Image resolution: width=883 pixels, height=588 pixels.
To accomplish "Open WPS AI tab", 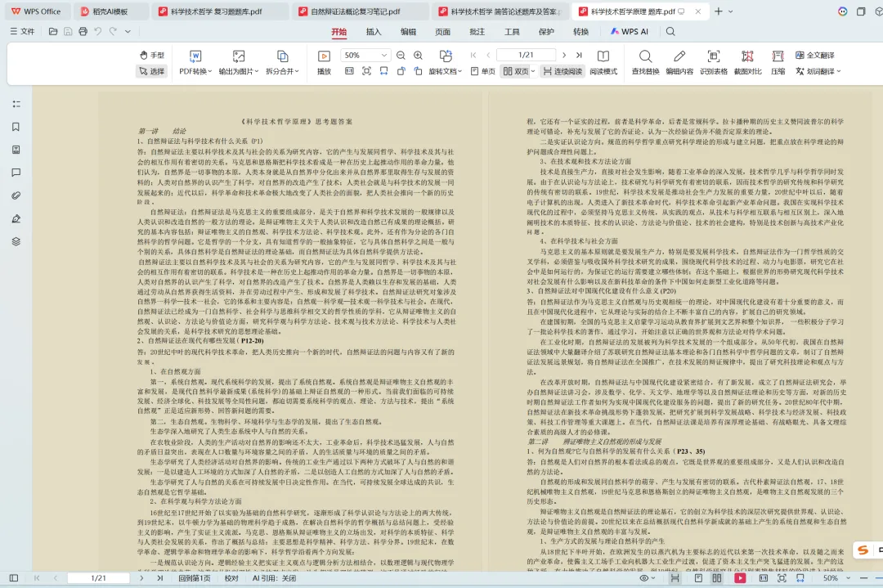I will coord(629,32).
